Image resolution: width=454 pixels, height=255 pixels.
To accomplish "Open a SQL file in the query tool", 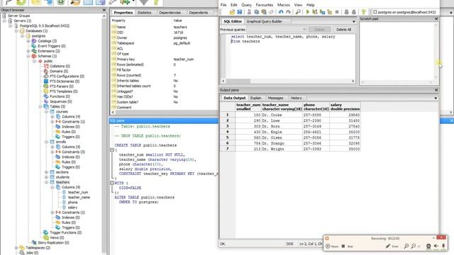I will coord(232,12).
